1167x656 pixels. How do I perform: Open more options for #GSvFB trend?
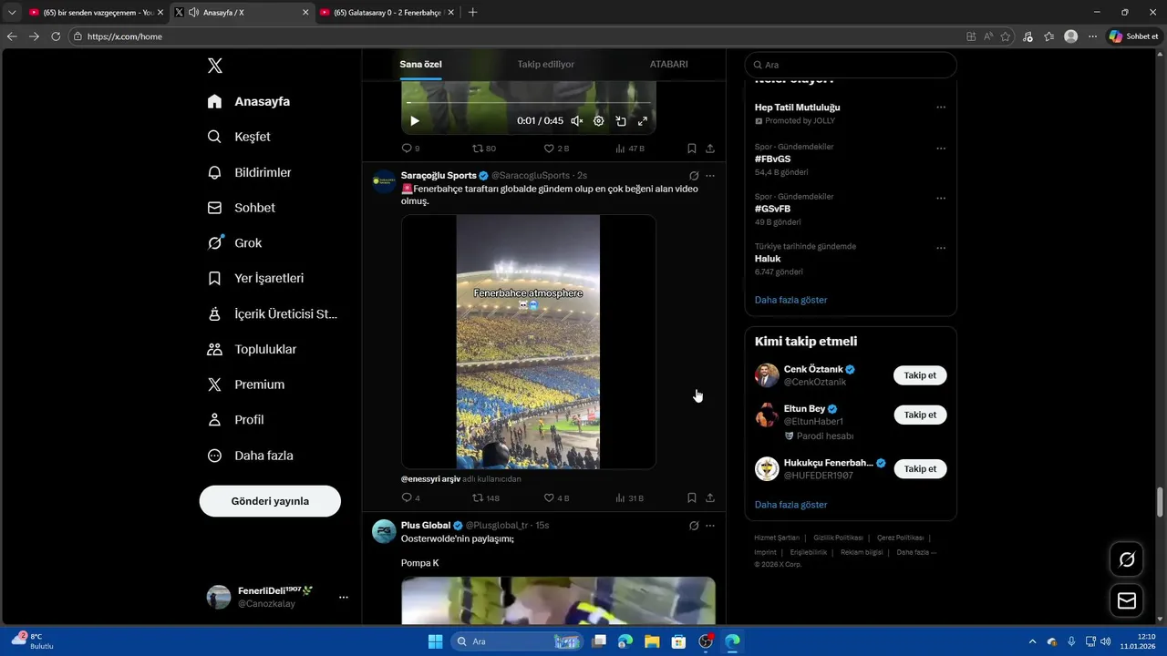(941, 198)
